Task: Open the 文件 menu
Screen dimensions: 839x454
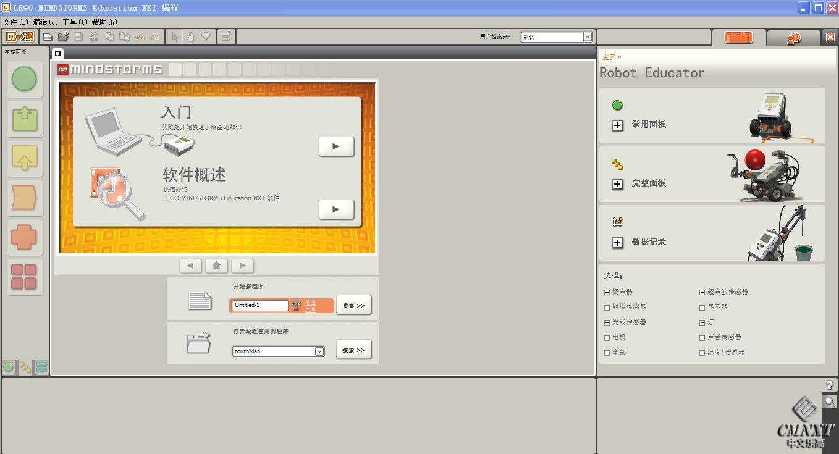Action: (15, 22)
